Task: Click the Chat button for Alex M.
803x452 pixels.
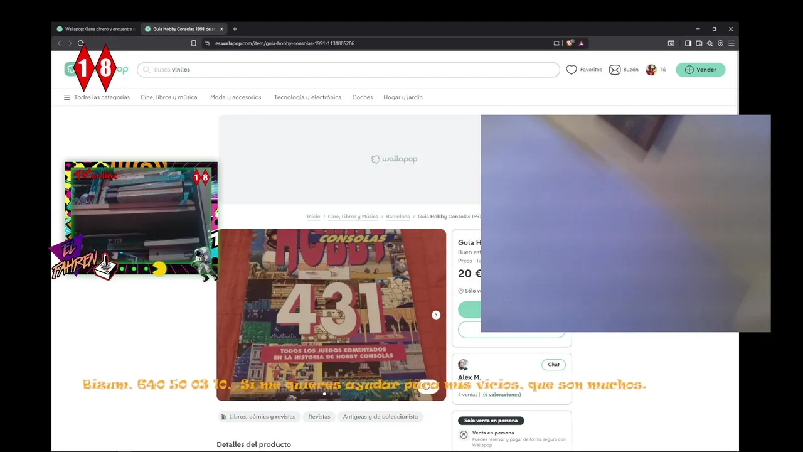Action: click(x=553, y=365)
